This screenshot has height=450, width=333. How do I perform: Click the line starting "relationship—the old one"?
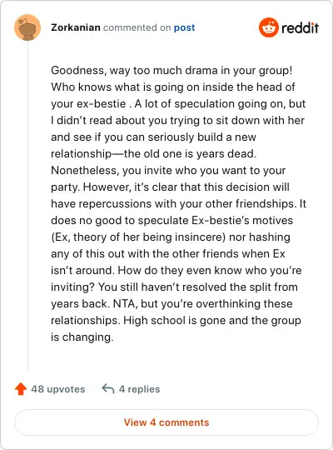click(154, 154)
